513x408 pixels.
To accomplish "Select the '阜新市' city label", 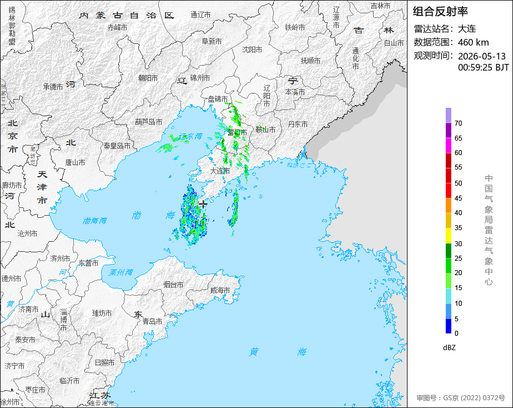I will [x=212, y=41].
